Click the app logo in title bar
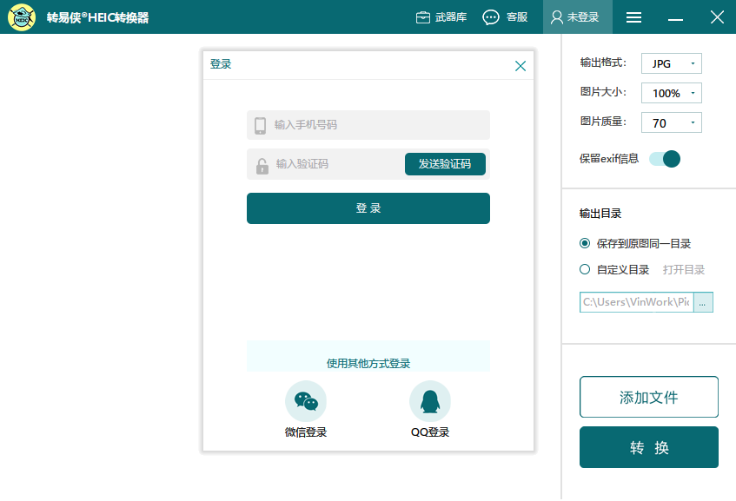Image resolution: width=736 pixels, height=501 pixels. [x=22, y=17]
